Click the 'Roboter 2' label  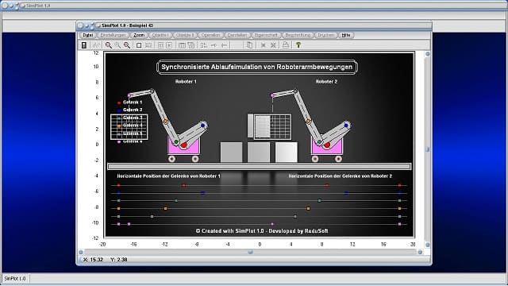click(326, 81)
